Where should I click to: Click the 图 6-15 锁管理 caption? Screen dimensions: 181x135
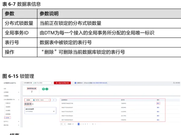pos(18,76)
